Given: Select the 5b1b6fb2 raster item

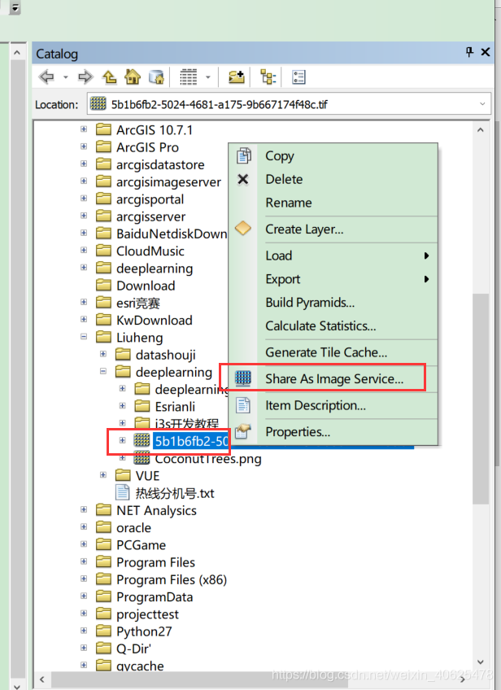Looking at the screenshot, I should pos(191,441).
